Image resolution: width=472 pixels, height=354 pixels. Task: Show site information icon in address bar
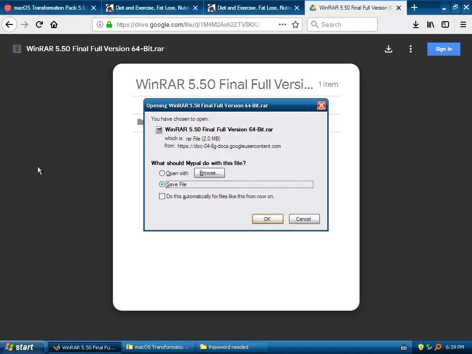click(100, 24)
